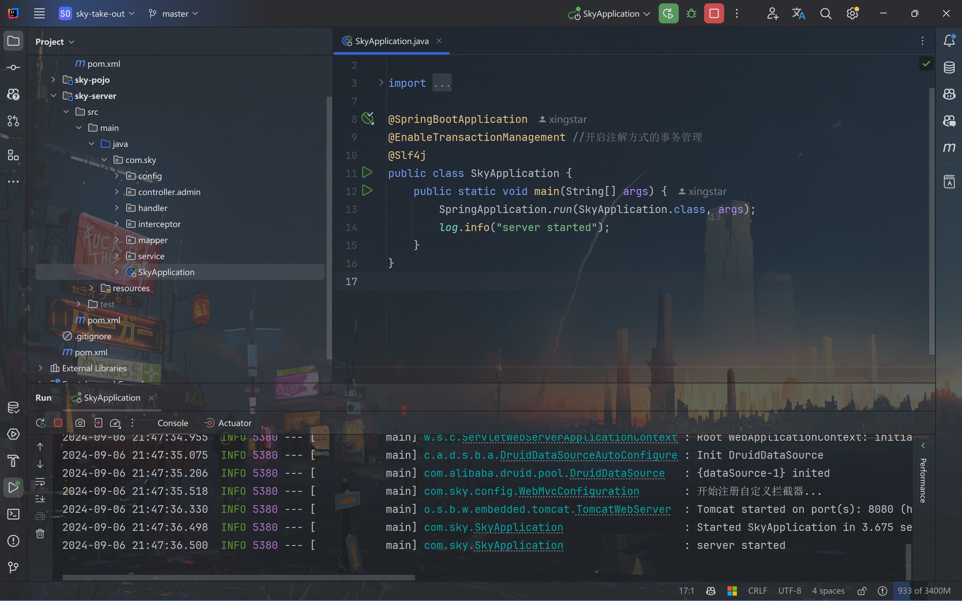Expand the folded import block

coord(381,83)
